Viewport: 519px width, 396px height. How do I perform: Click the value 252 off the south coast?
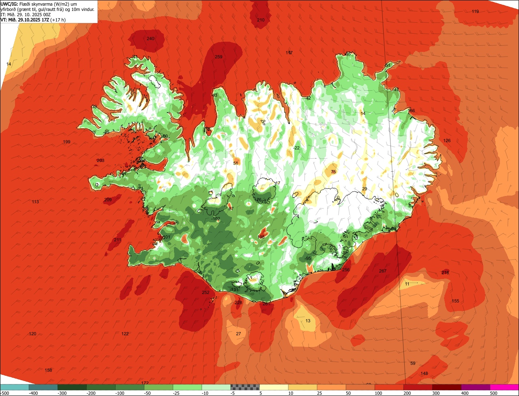[206, 293]
